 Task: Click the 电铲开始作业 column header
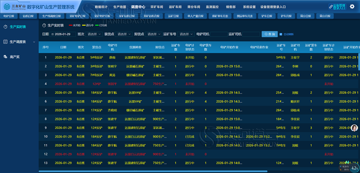tap(229, 47)
